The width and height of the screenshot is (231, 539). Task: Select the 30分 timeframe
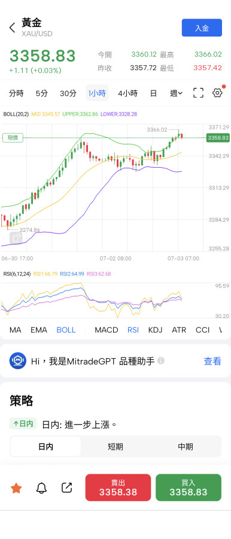(68, 93)
